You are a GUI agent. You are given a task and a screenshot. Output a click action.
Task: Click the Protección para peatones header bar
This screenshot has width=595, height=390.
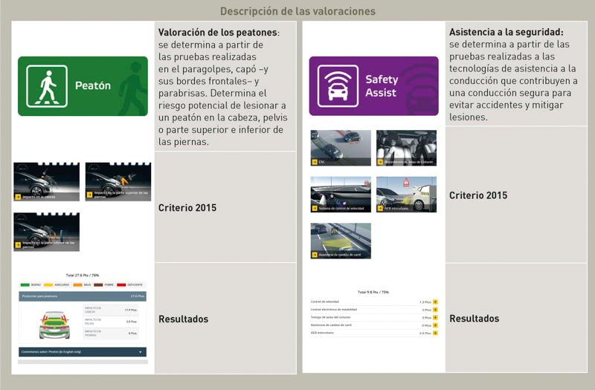click(83, 296)
